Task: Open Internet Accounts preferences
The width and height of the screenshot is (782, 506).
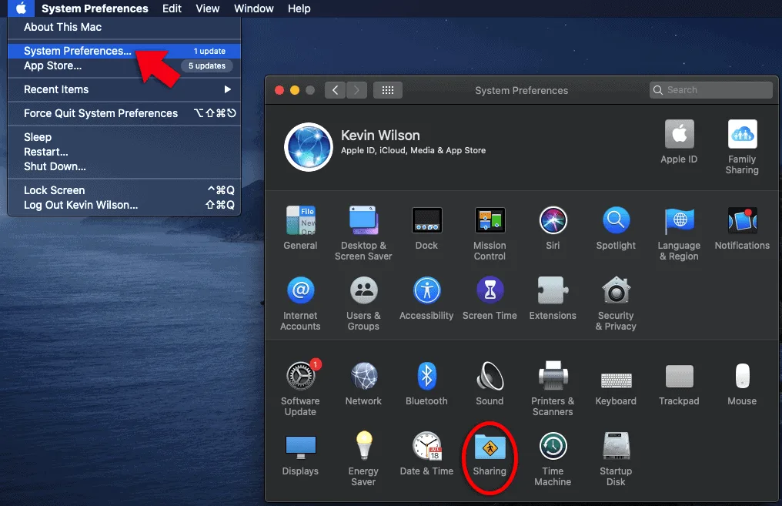Action: coord(300,303)
